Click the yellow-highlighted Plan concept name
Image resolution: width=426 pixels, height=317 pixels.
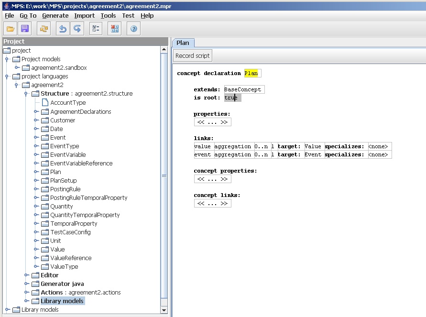[x=251, y=73]
